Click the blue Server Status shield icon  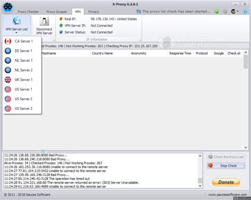(x=61, y=32)
